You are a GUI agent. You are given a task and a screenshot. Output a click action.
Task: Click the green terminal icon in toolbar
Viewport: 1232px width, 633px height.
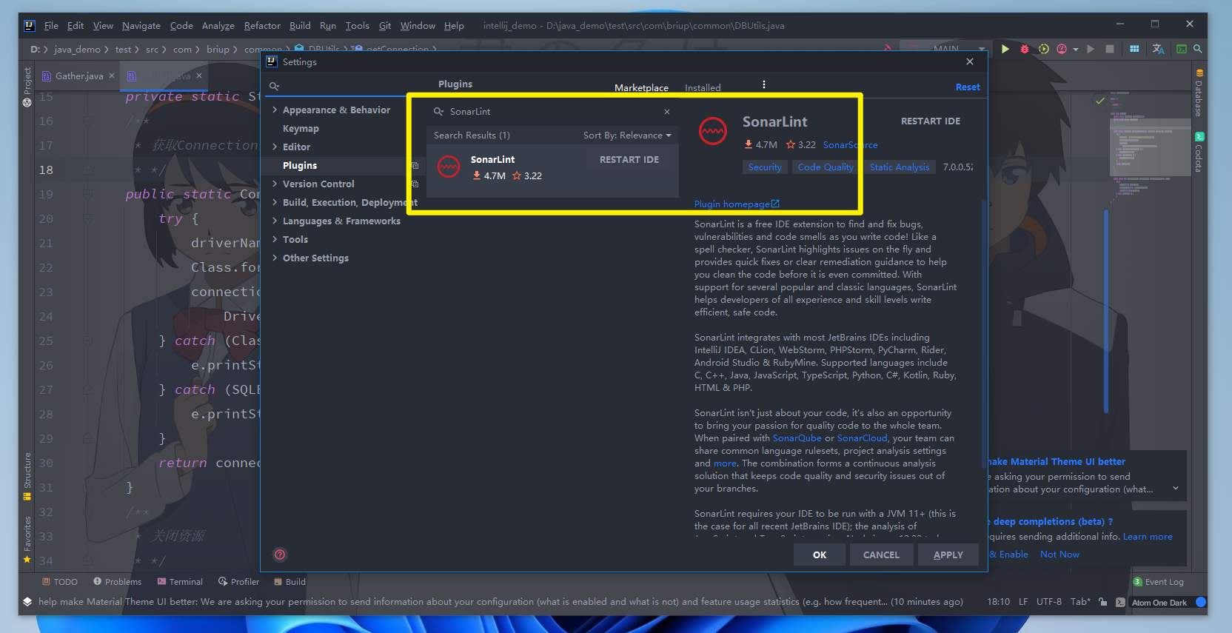(x=1182, y=49)
